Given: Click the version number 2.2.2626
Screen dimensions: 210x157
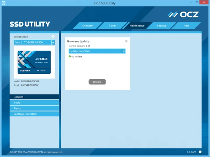Looking at the screenshot, I should [192, 152].
